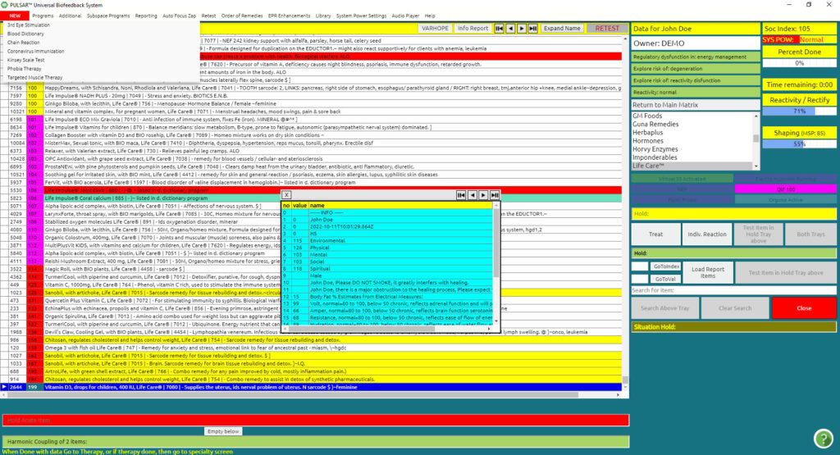840x455 pixels.
Task: Choose Phobia Therapy from the NEW menu
Action: (x=24, y=69)
